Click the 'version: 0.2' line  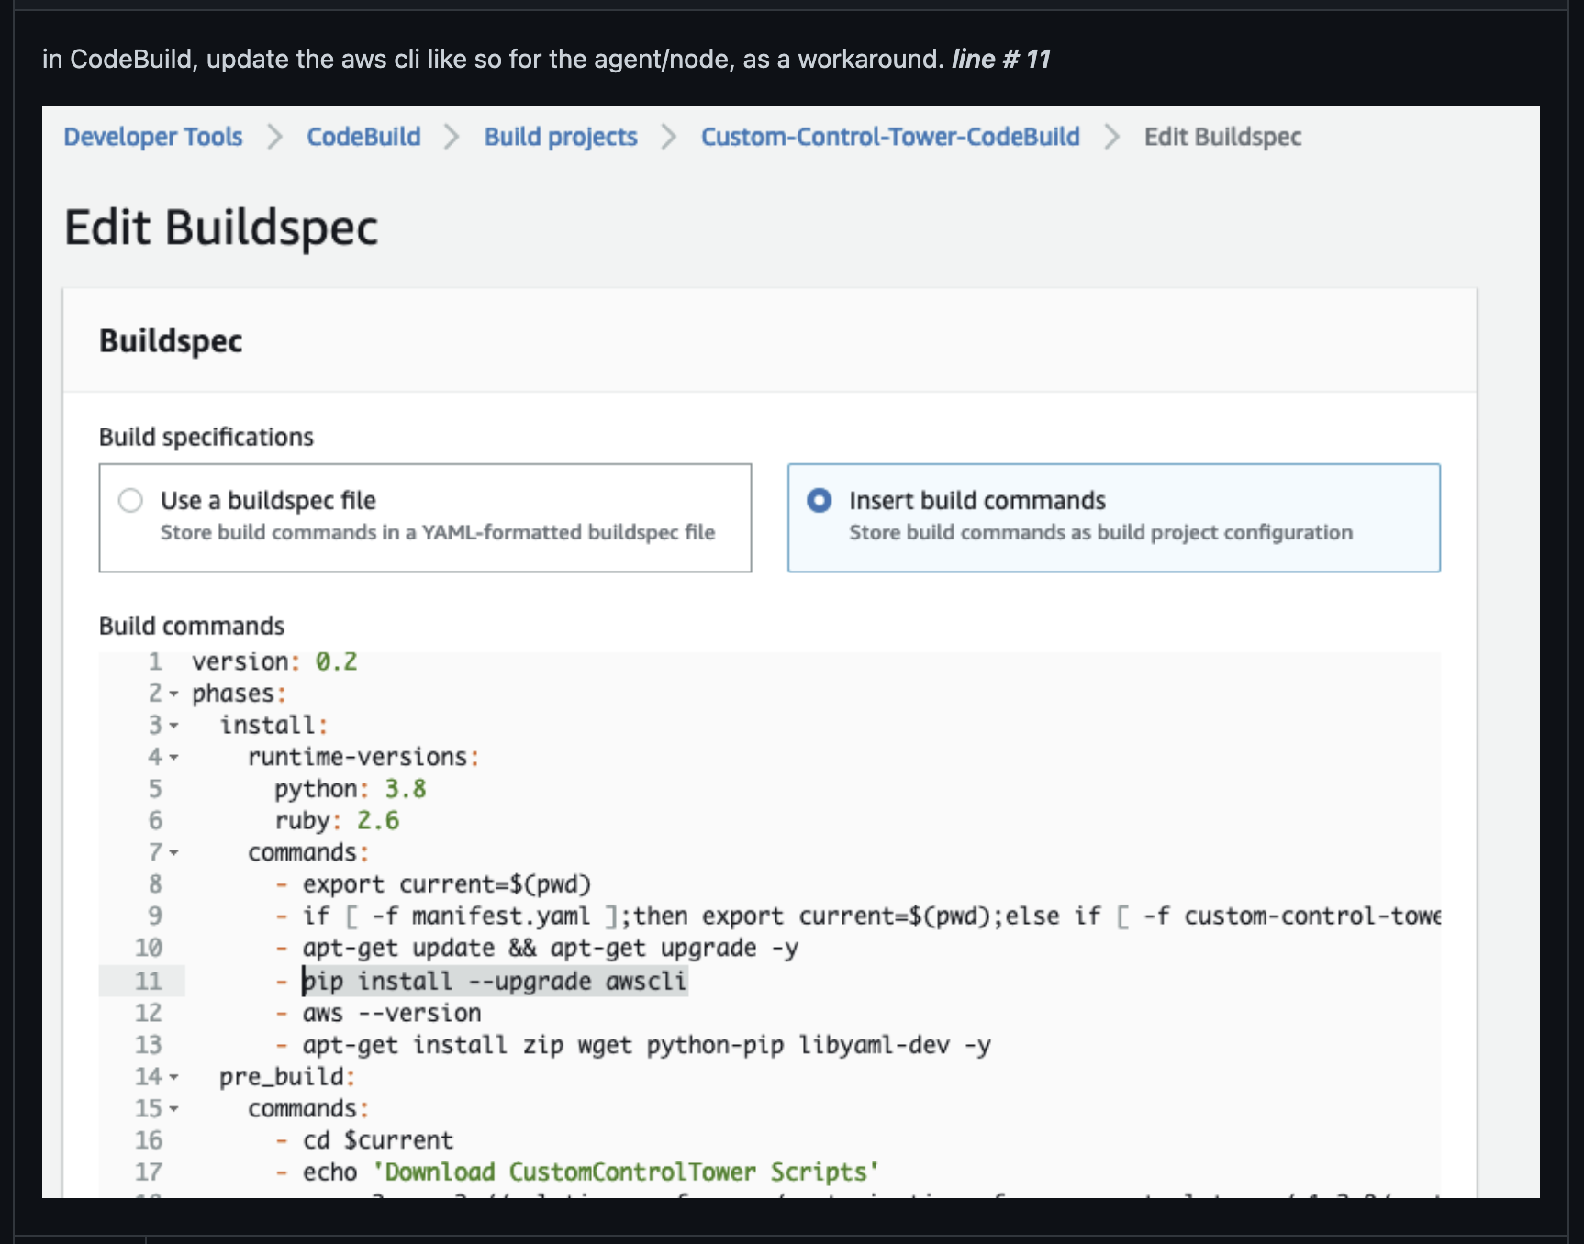point(274,661)
